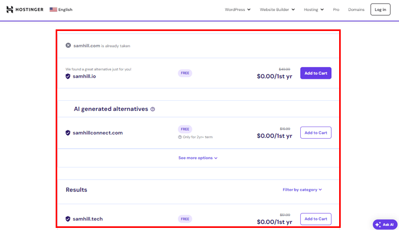Viewport: 399px width, 230px height.
Task: Open the Website Builder dropdown menu
Action: [277, 9]
